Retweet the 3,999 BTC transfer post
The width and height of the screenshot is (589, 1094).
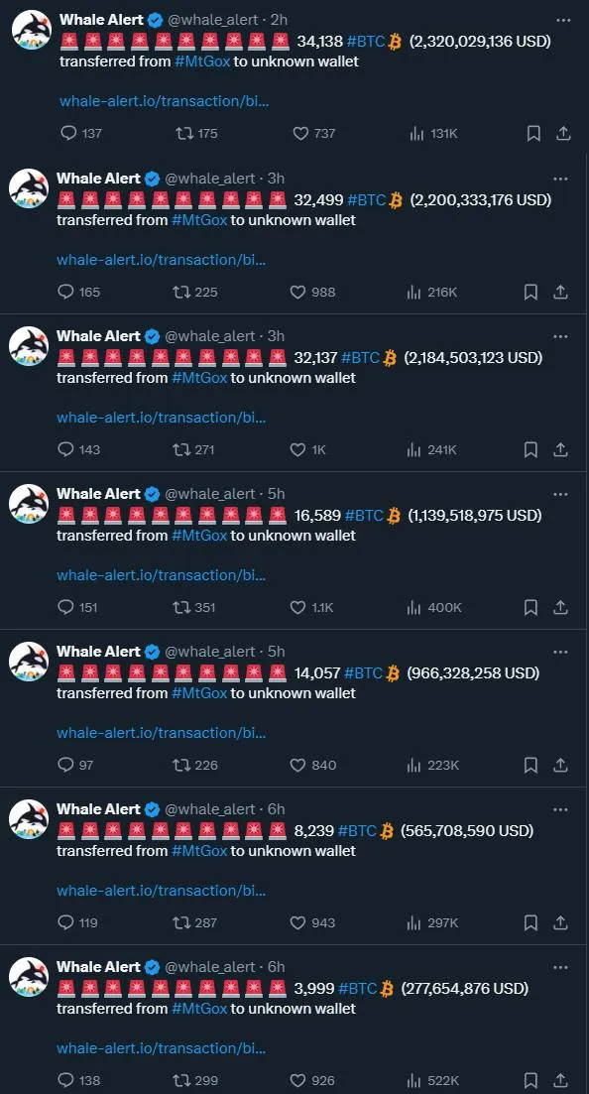195,1080
